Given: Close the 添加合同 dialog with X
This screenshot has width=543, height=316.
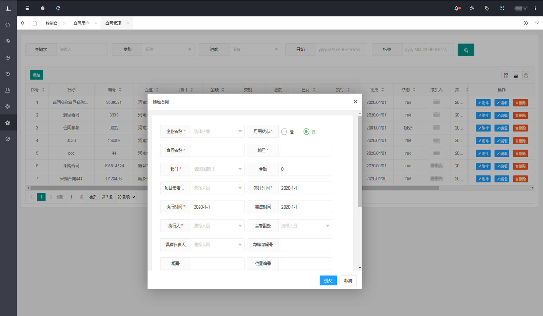Looking at the screenshot, I should pyautogui.click(x=355, y=102).
